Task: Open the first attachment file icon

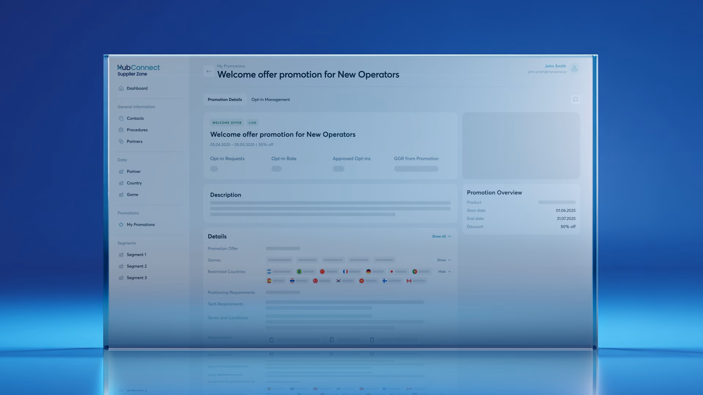Action: click(x=271, y=340)
